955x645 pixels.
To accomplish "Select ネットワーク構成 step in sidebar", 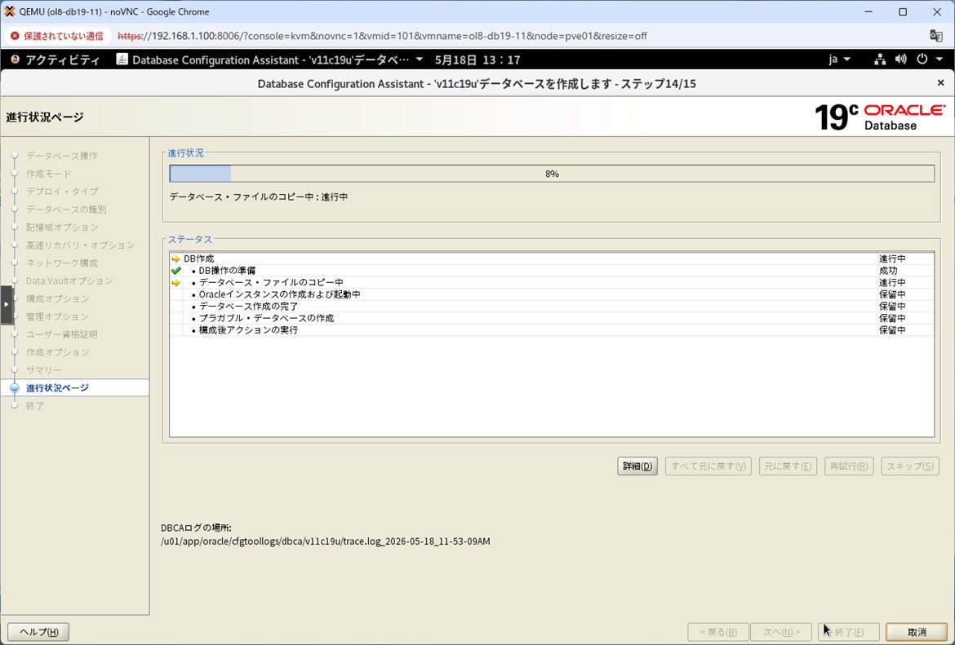I will point(62,263).
